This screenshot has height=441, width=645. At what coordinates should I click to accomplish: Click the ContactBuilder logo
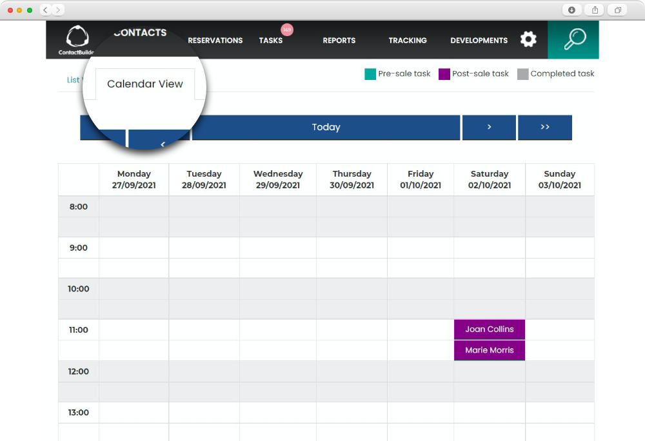(77, 39)
